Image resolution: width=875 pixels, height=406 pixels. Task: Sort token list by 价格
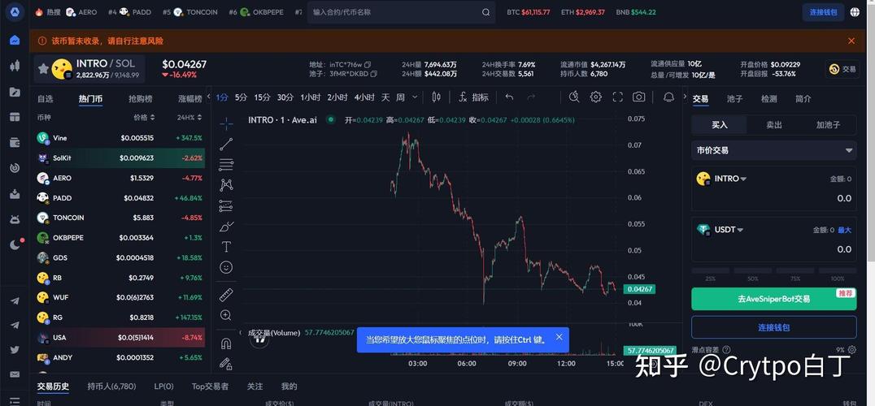[144, 118]
